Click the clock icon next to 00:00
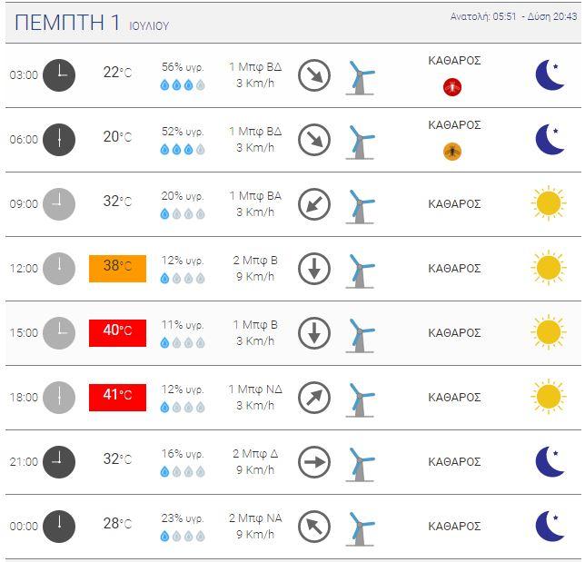Viewport: 585px width, 562px height. [x=59, y=527]
